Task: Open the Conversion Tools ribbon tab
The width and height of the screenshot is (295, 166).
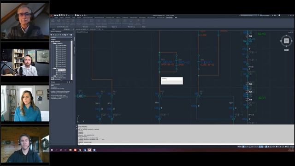Action: click(110, 18)
